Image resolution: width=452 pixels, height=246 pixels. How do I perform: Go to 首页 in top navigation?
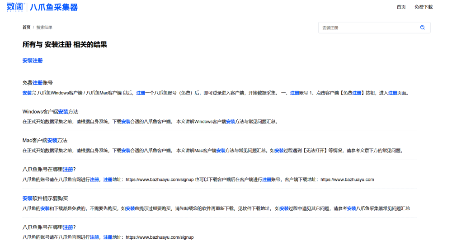coord(401,7)
